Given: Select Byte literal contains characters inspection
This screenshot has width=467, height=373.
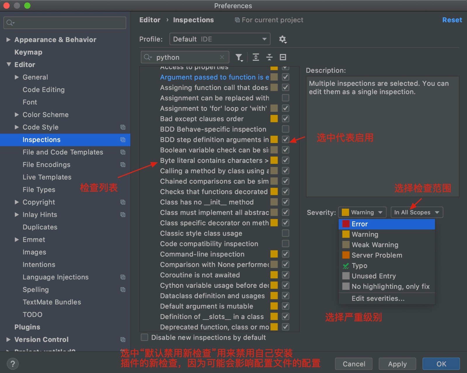Looking at the screenshot, I should coord(214,161).
